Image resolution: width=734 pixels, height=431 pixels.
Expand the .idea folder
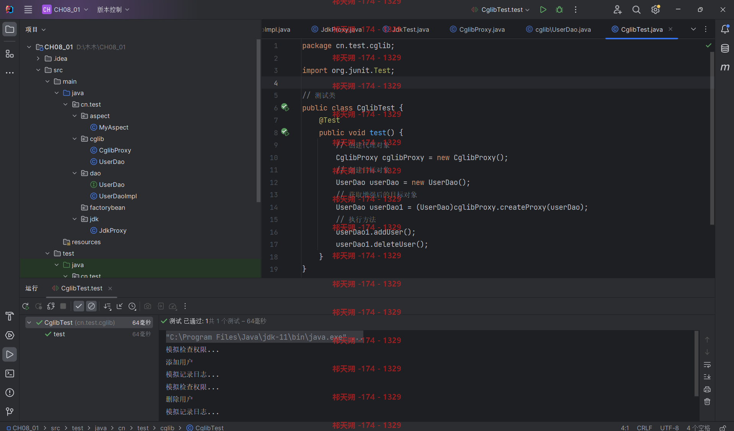click(x=38, y=58)
